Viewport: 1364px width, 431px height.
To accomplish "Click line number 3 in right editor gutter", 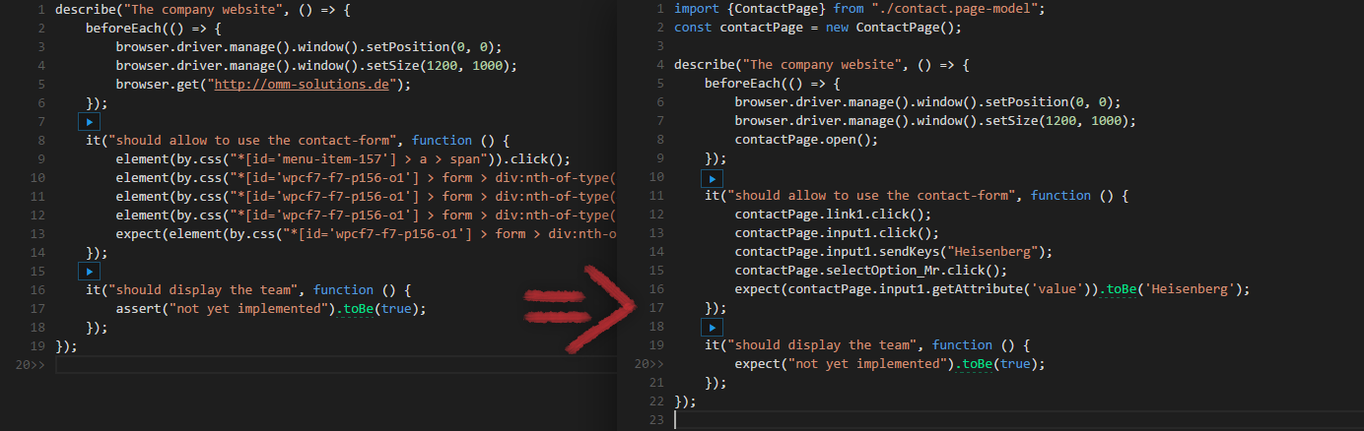I will pyautogui.click(x=660, y=46).
